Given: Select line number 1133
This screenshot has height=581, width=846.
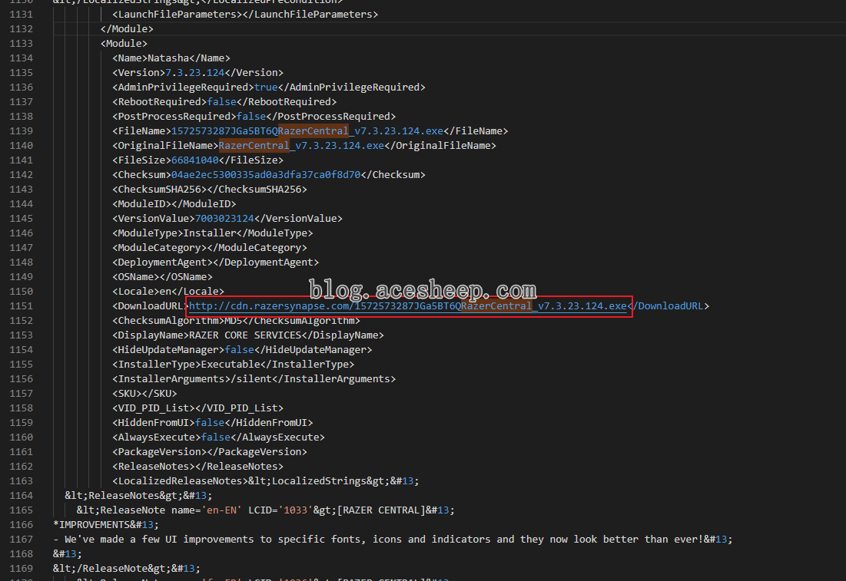Looking at the screenshot, I should (21, 44).
